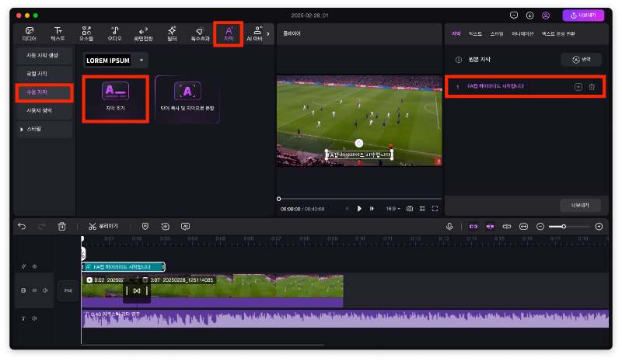The height and width of the screenshot is (361, 622).
Task: Click the microphone voiceover icon
Action: (x=449, y=226)
